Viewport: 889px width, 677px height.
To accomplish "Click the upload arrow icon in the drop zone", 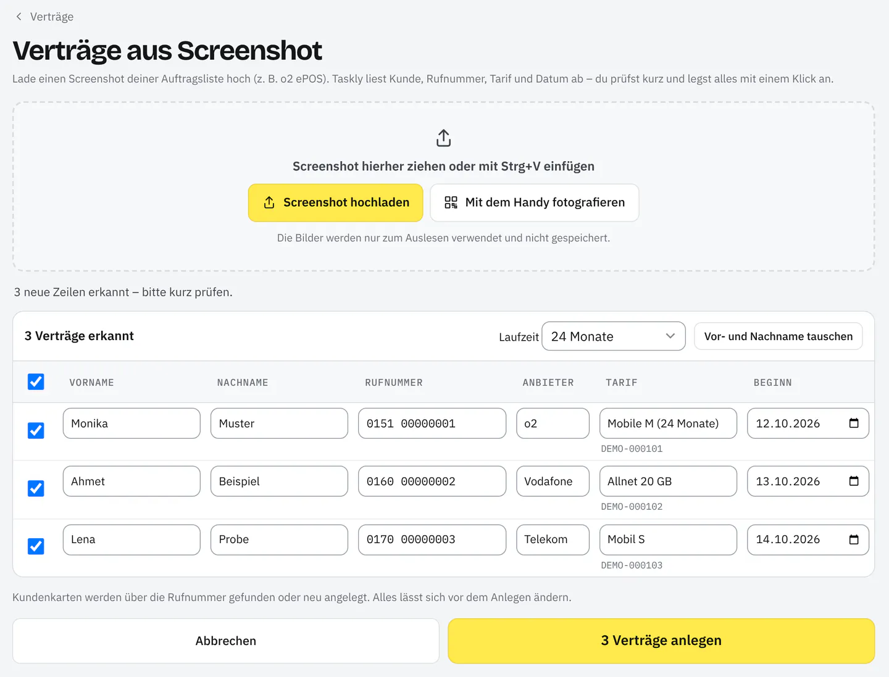I will [x=443, y=138].
